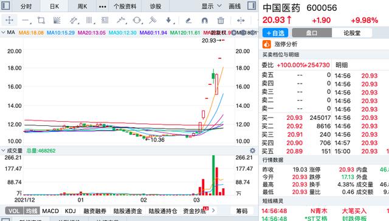Show more indicator tabs arrow
Image resolution: width=389 pixels, height=221 pixels.
tap(213, 211)
